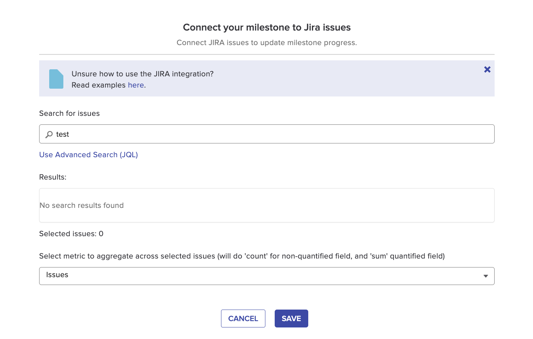533x339 pixels.
Task: Click the magnifier icon in the search box
Action: pyautogui.click(x=49, y=134)
